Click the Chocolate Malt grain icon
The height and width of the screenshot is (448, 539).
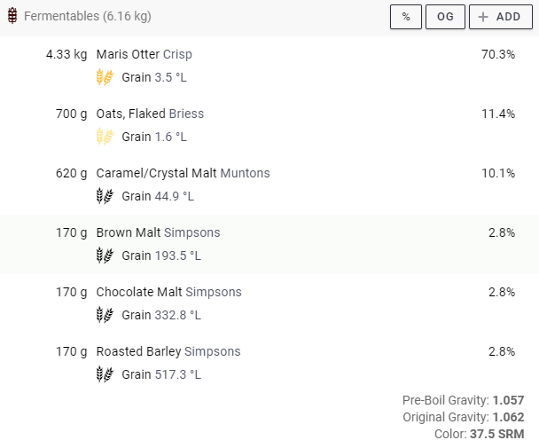pos(105,315)
